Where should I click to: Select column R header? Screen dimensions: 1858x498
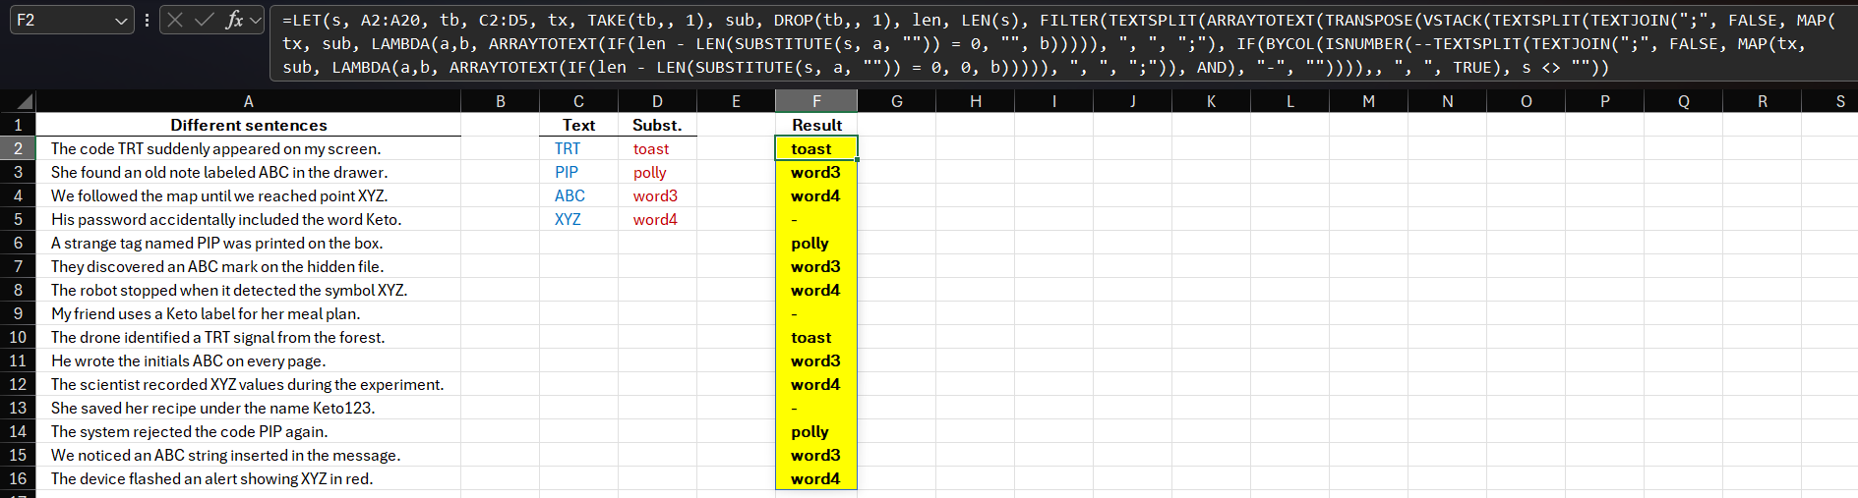(x=1763, y=101)
